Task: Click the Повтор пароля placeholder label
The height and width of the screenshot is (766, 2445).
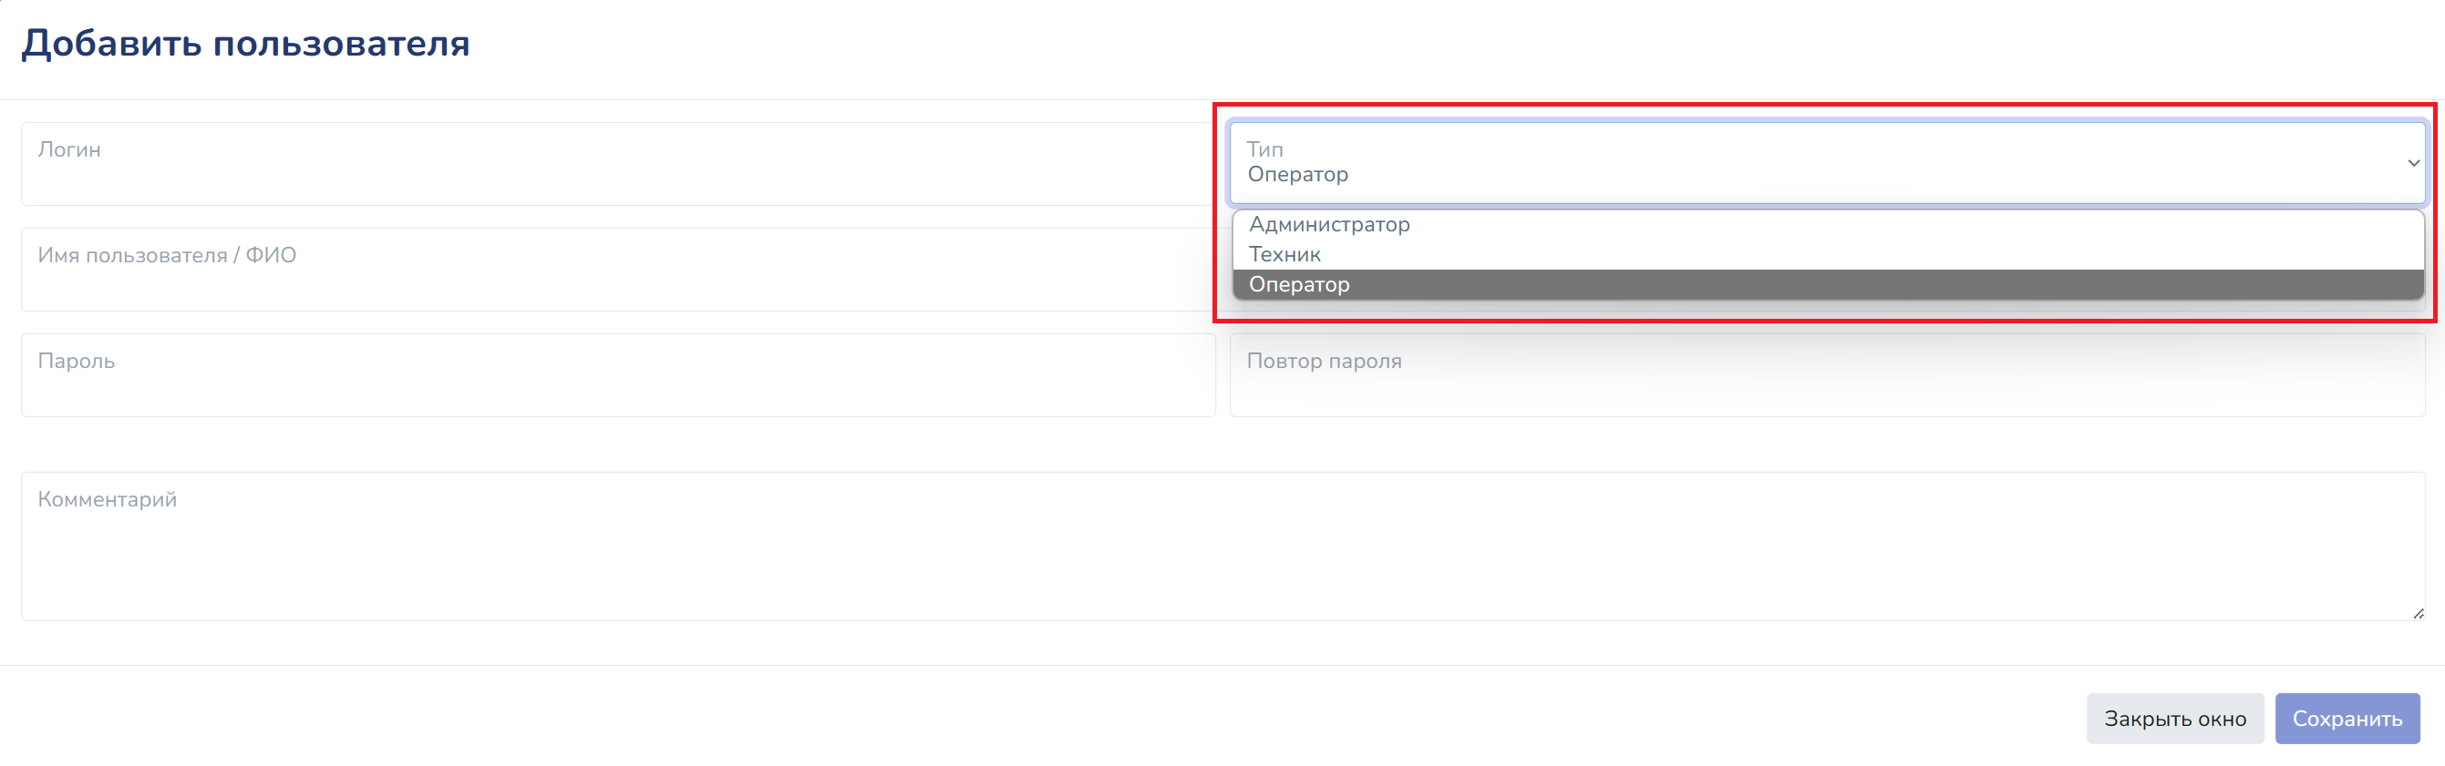Action: [x=1324, y=362]
